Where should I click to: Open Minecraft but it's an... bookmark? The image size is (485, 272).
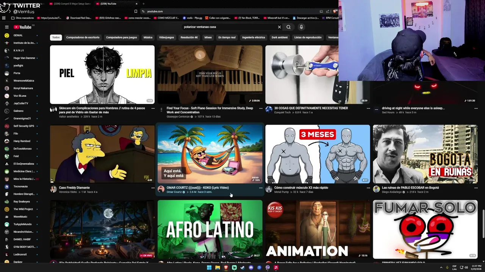coord(276,18)
